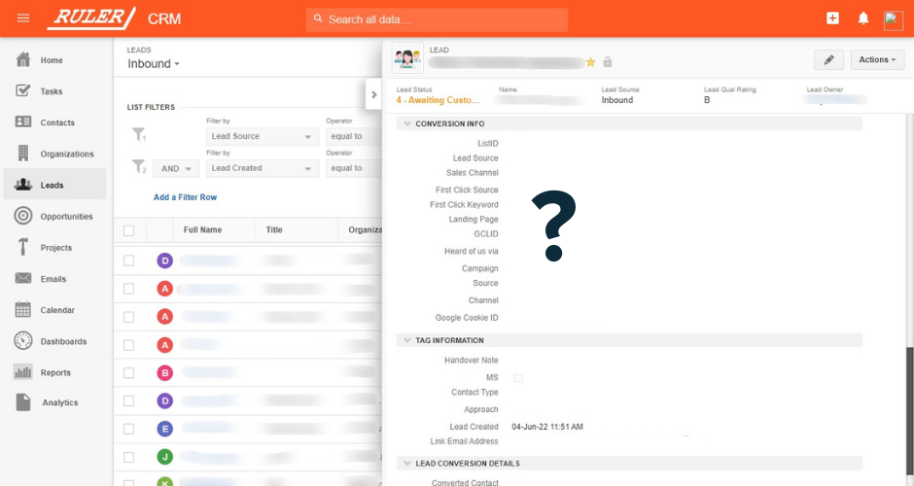This screenshot has height=486, width=914.
Task: Select checkbox for lead with pink B avatar
Action: coord(128,373)
